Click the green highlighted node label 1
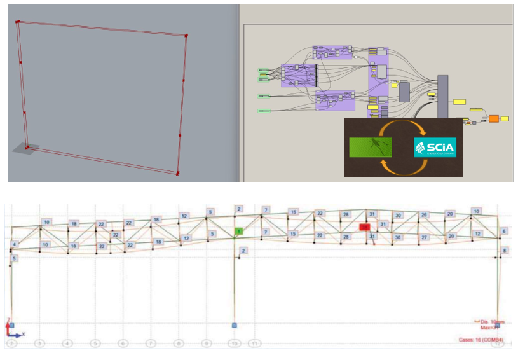 (238, 231)
